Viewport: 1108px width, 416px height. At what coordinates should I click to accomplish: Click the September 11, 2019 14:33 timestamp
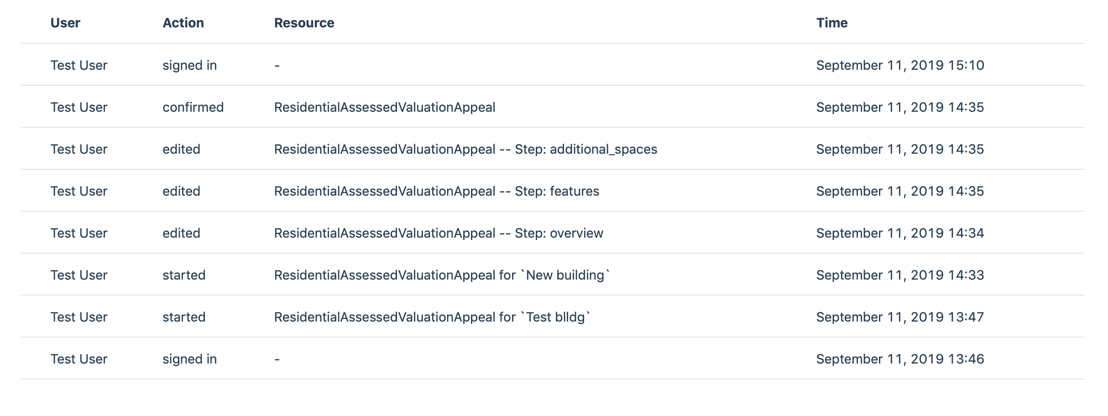(900, 275)
